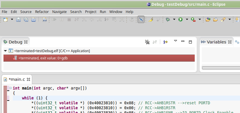Maximize the Debug view panel

(x=190, y=42)
